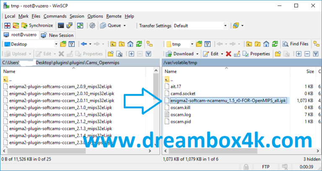
Task: Click the red Delete X icon
Action: 229,54
